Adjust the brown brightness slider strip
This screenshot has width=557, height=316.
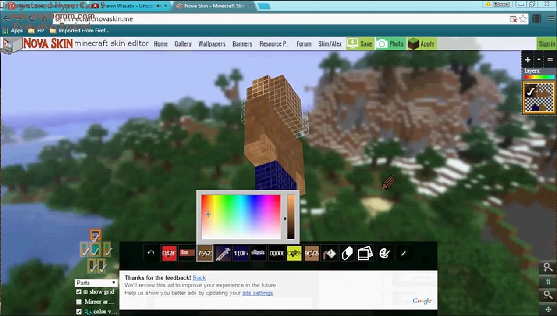coord(291,217)
